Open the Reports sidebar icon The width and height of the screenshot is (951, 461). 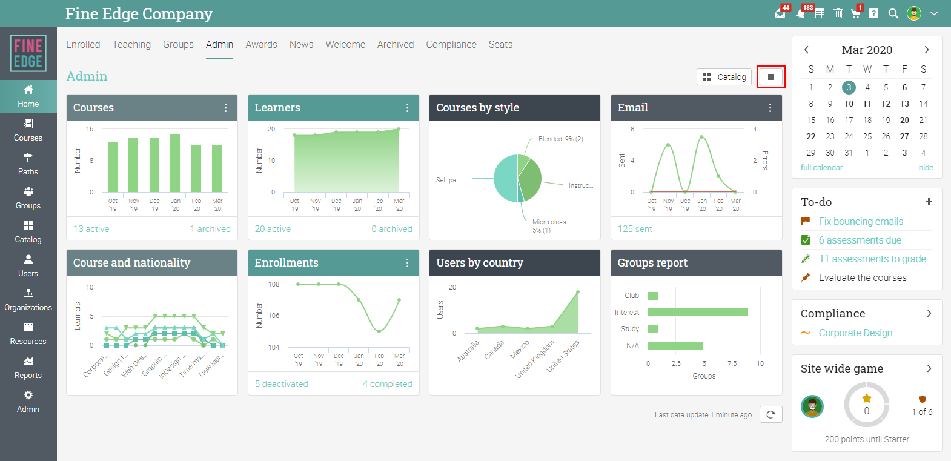28,362
